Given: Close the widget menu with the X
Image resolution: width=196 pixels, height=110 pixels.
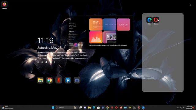Looking at the screenshot, I should (70, 19).
